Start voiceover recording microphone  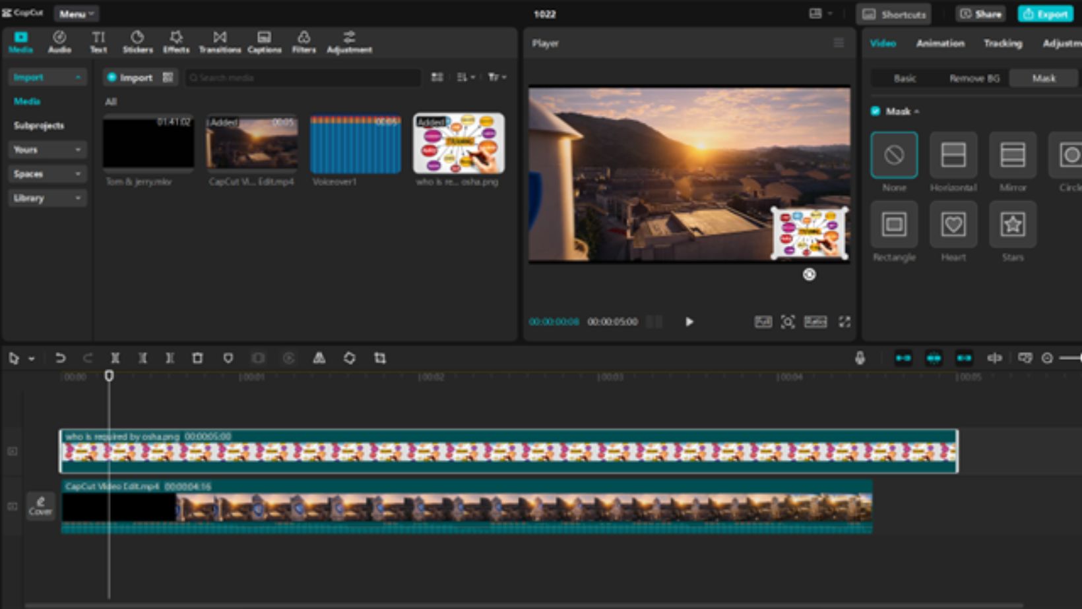click(860, 358)
